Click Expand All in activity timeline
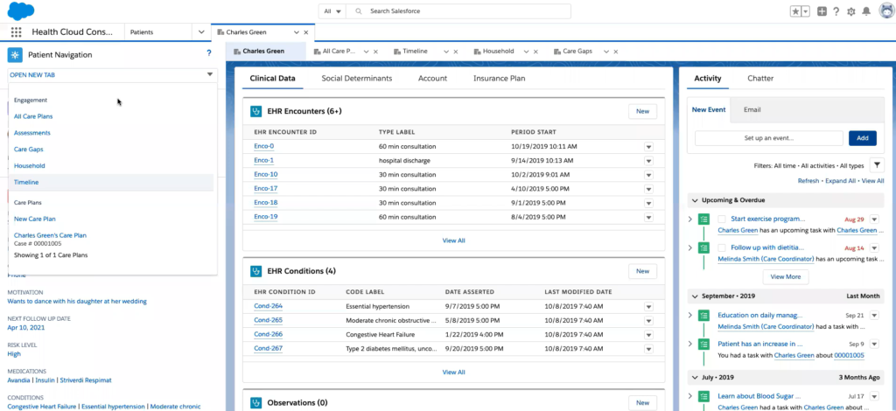Viewport: 896px width, 411px height. (839, 181)
